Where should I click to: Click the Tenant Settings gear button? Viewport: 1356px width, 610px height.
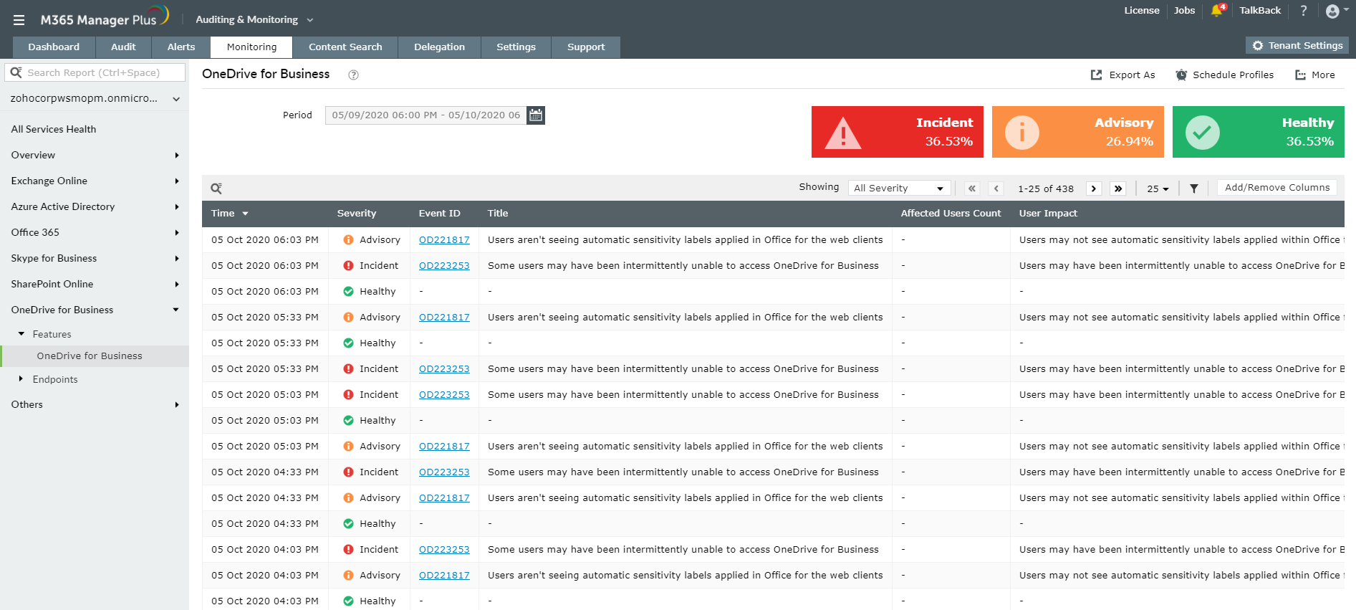(x=1297, y=45)
